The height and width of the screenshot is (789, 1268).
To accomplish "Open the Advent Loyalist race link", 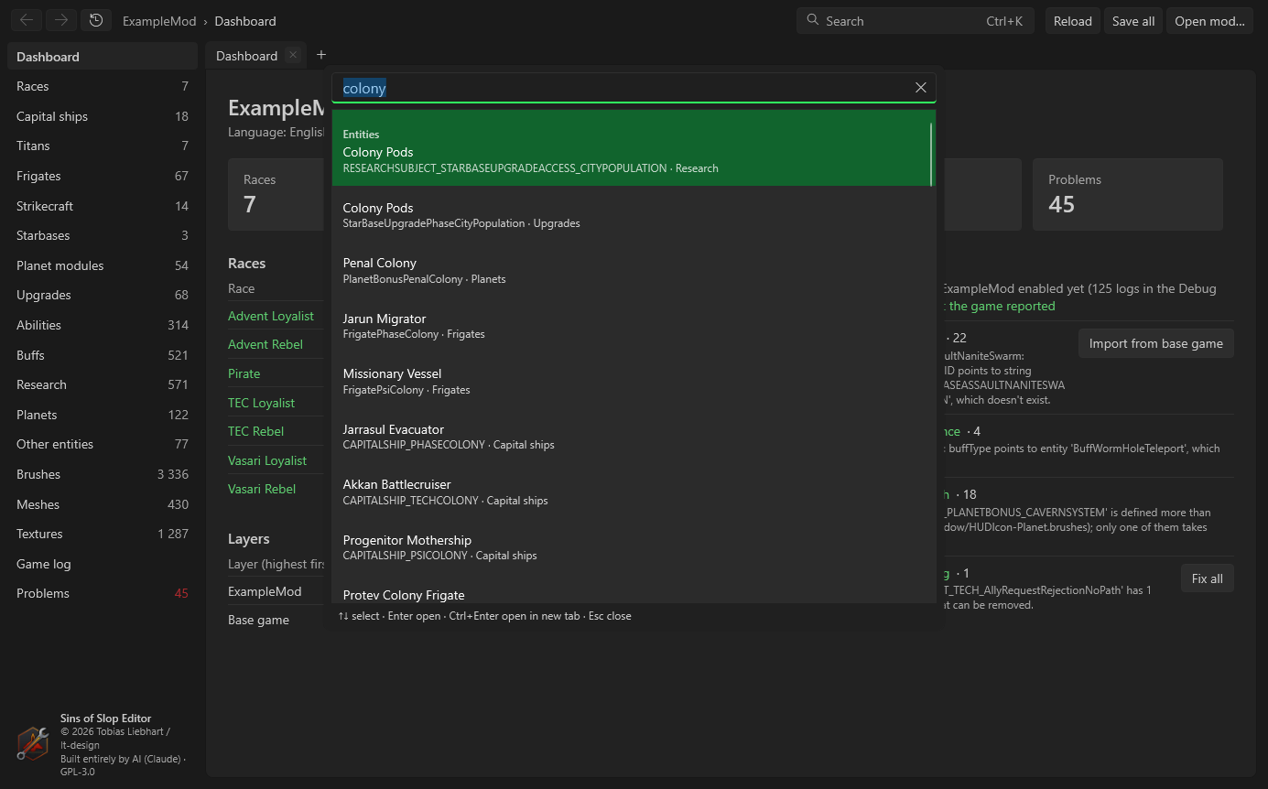I will point(271,316).
